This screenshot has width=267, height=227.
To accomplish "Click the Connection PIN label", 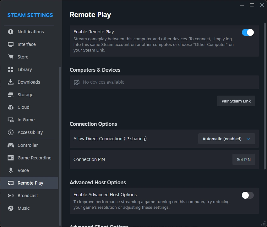I will tap(89, 159).
